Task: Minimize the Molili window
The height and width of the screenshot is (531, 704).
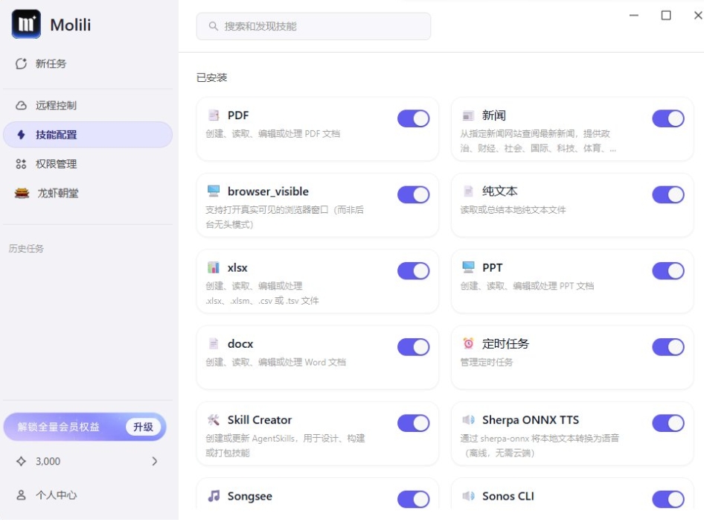Action: [634, 16]
